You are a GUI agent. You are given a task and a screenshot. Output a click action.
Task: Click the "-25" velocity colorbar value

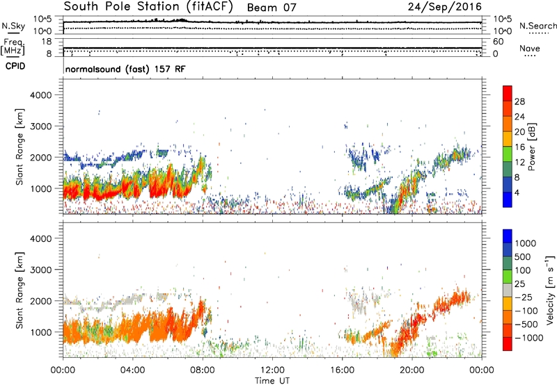(x=524, y=297)
